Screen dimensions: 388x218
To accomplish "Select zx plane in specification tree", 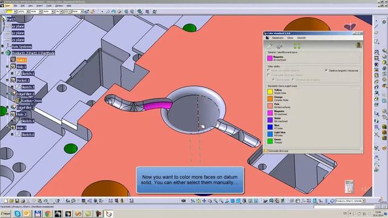I will [x=18, y=40].
